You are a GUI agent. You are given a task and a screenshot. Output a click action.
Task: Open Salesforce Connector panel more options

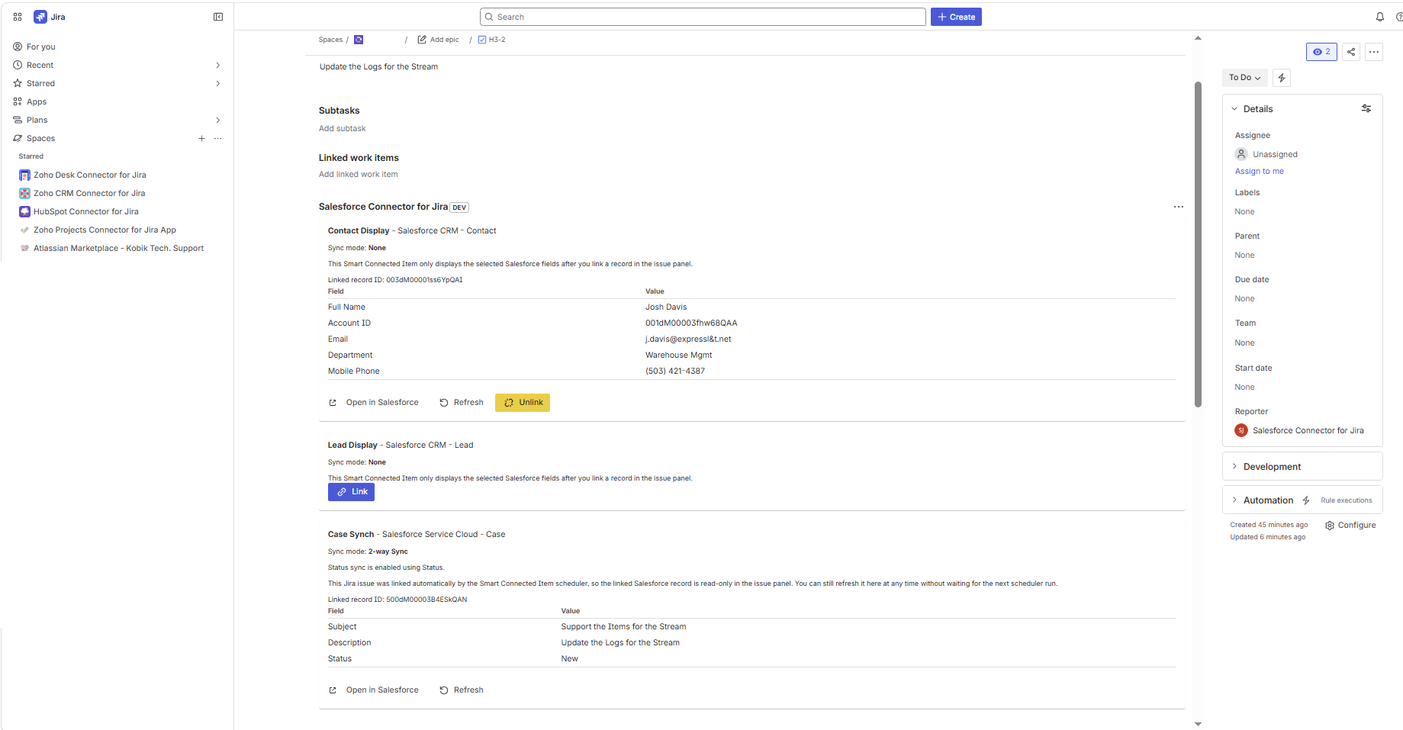1179,207
